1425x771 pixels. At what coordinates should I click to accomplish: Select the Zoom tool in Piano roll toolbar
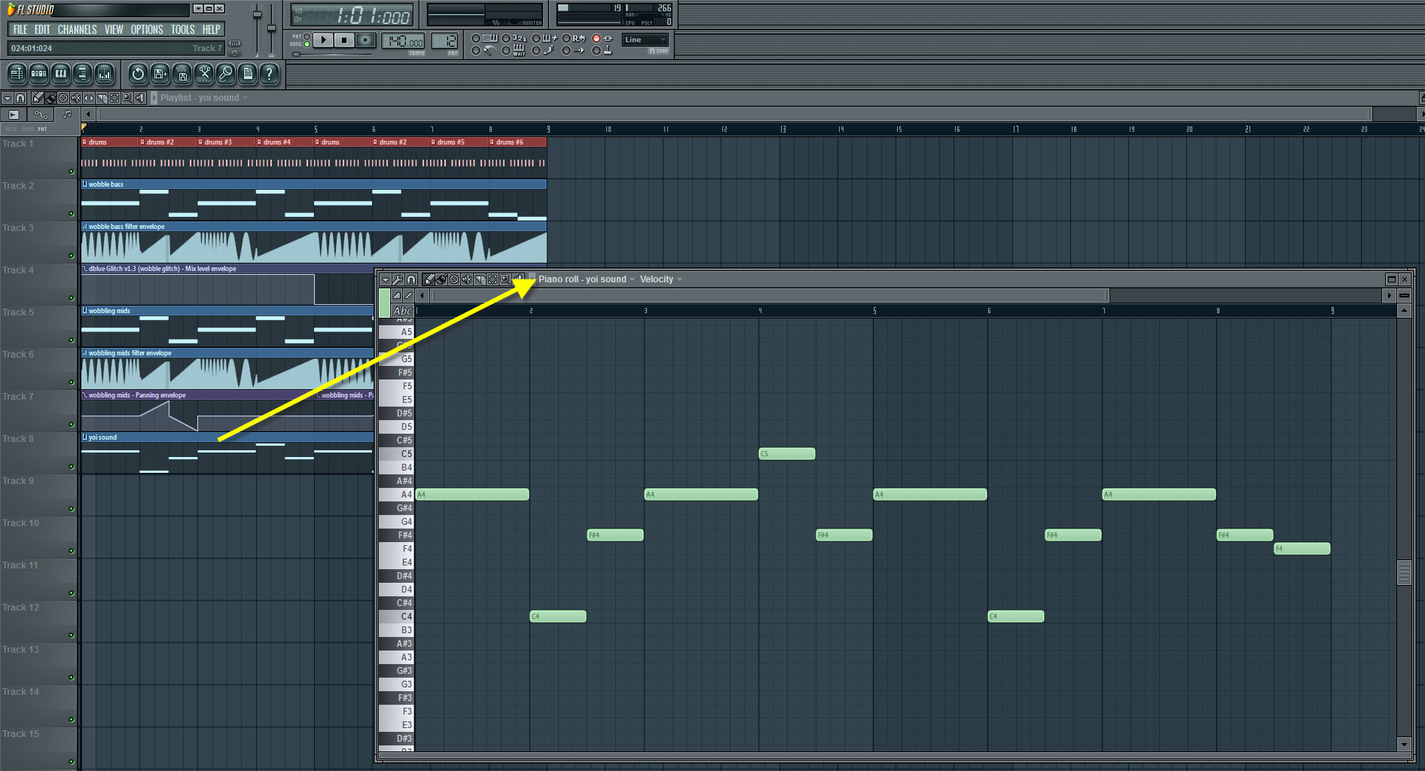coord(505,279)
